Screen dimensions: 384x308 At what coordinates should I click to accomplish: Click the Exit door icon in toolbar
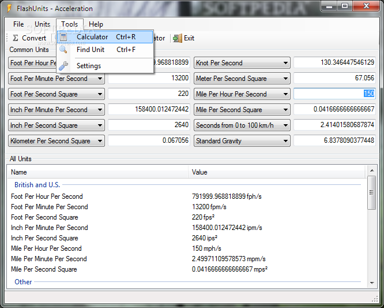(x=178, y=38)
